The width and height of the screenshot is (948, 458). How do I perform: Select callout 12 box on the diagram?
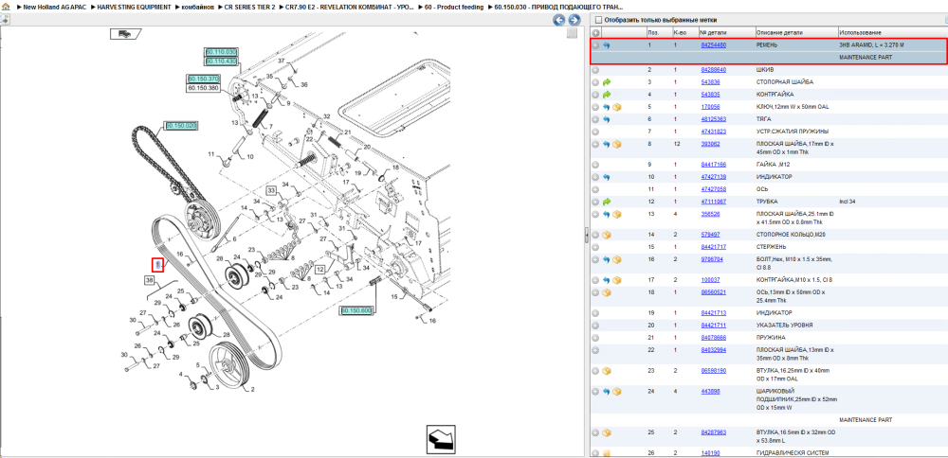[x=319, y=270]
